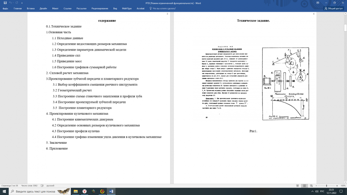Click the 'Рис1.' caption

253,131
